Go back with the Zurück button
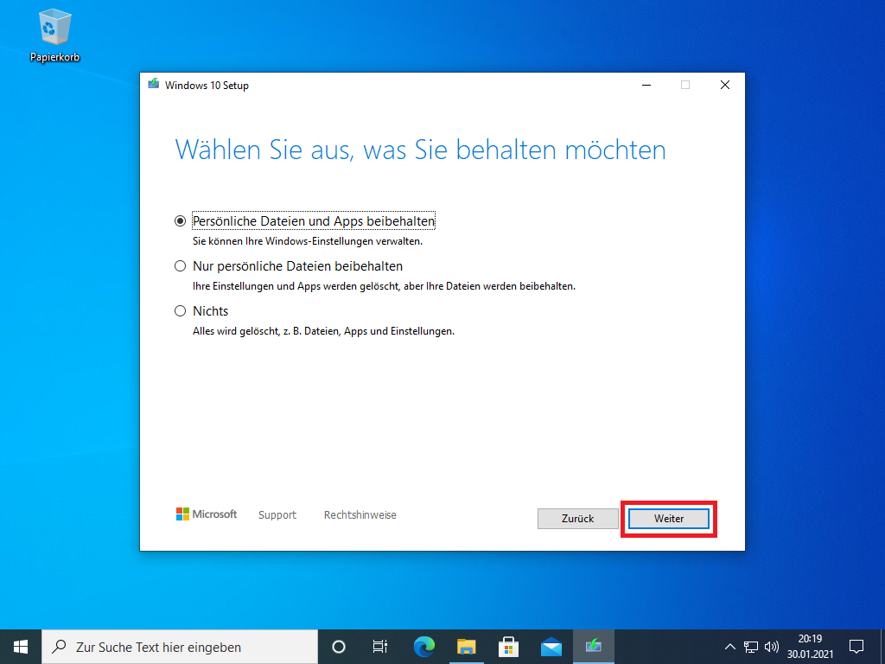The width and height of the screenshot is (885, 664). (578, 519)
